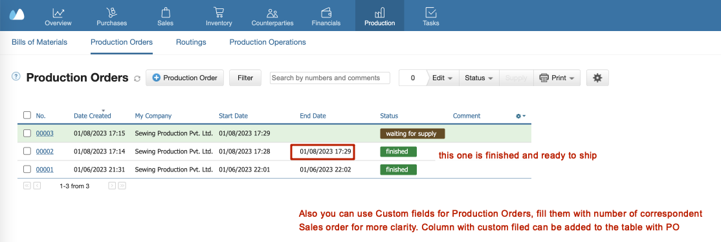Click the My Company column header
The width and height of the screenshot is (721, 242).
click(153, 116)
